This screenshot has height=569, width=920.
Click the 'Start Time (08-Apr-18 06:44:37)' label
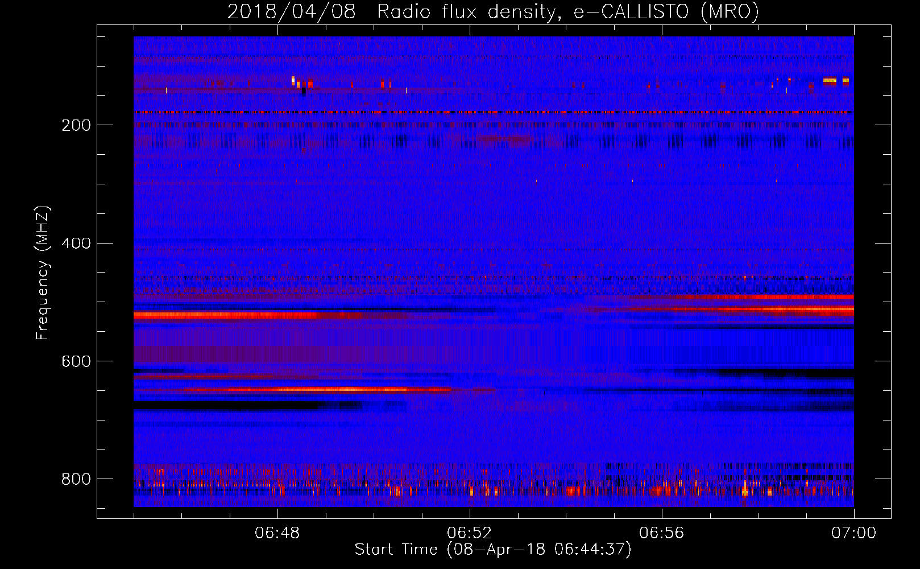click(493, 550)
